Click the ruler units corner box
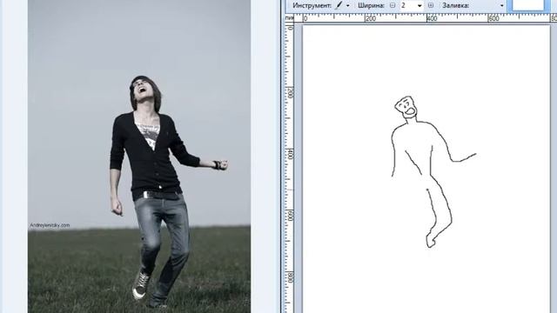This screenshot has height=313, width=557. point(290,18)
